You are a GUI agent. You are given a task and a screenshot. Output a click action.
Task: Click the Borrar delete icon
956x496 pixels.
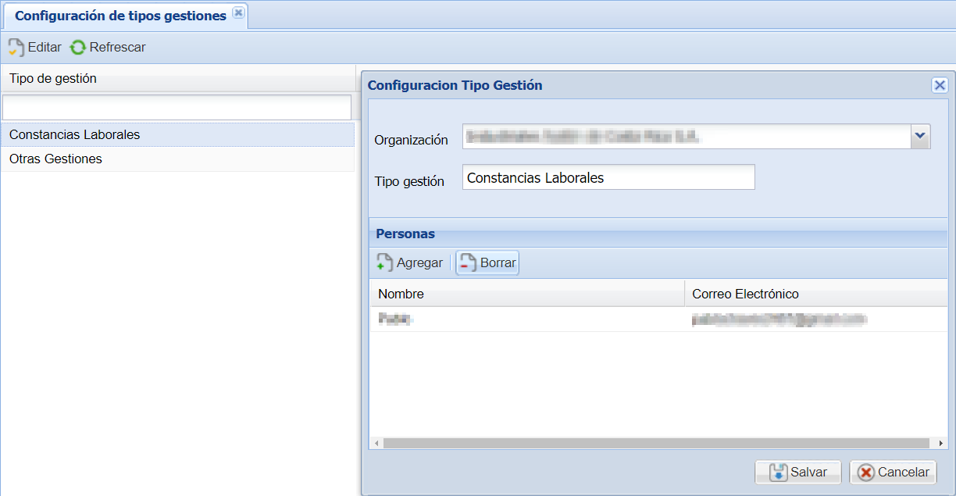pos(467,263)
